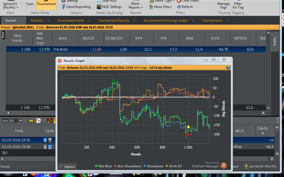Click the yellow rewind arrows icon
Screen dimensions: 284x177
pyautogui.click(x=31, y=121)
